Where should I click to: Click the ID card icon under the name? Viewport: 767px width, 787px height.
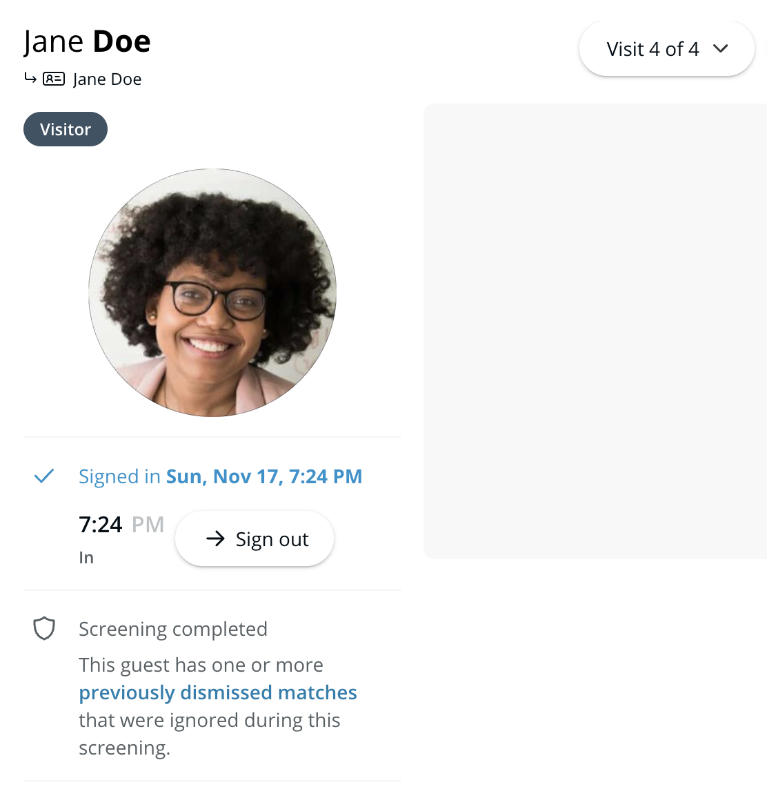point(54,79)
